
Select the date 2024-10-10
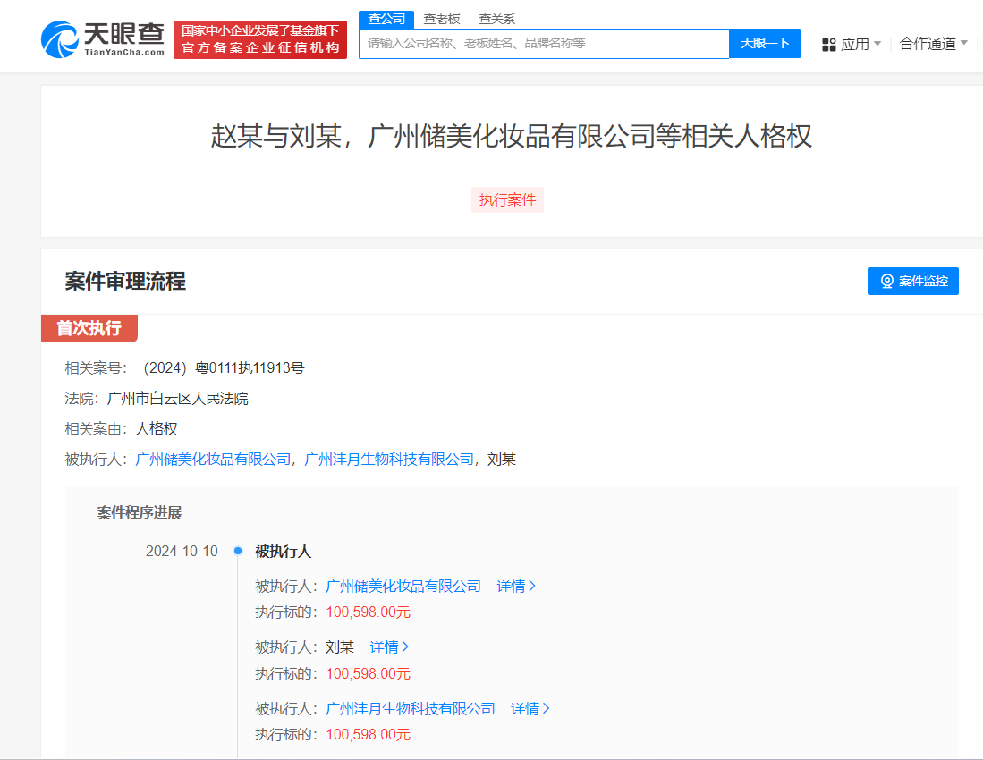pos(182,552)
